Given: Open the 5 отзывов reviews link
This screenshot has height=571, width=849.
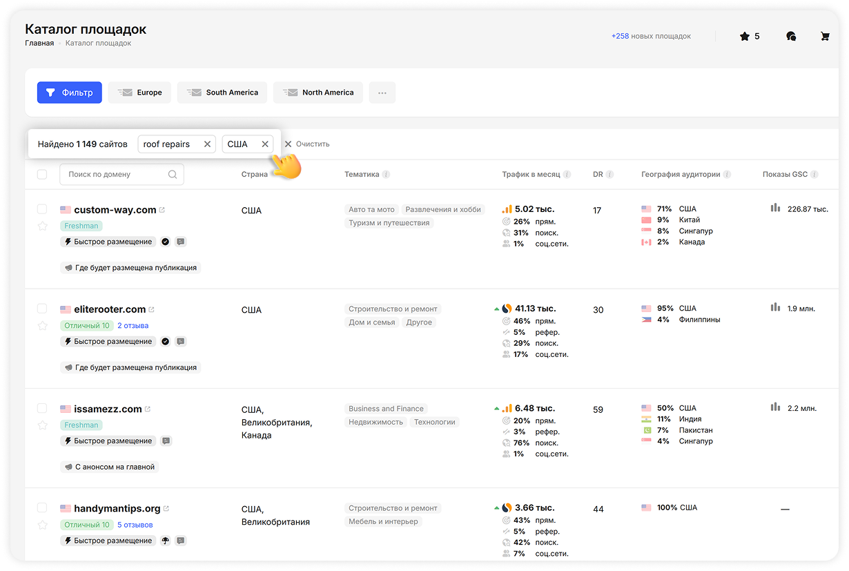Looking at the screenshot, I should pos(135,525).
